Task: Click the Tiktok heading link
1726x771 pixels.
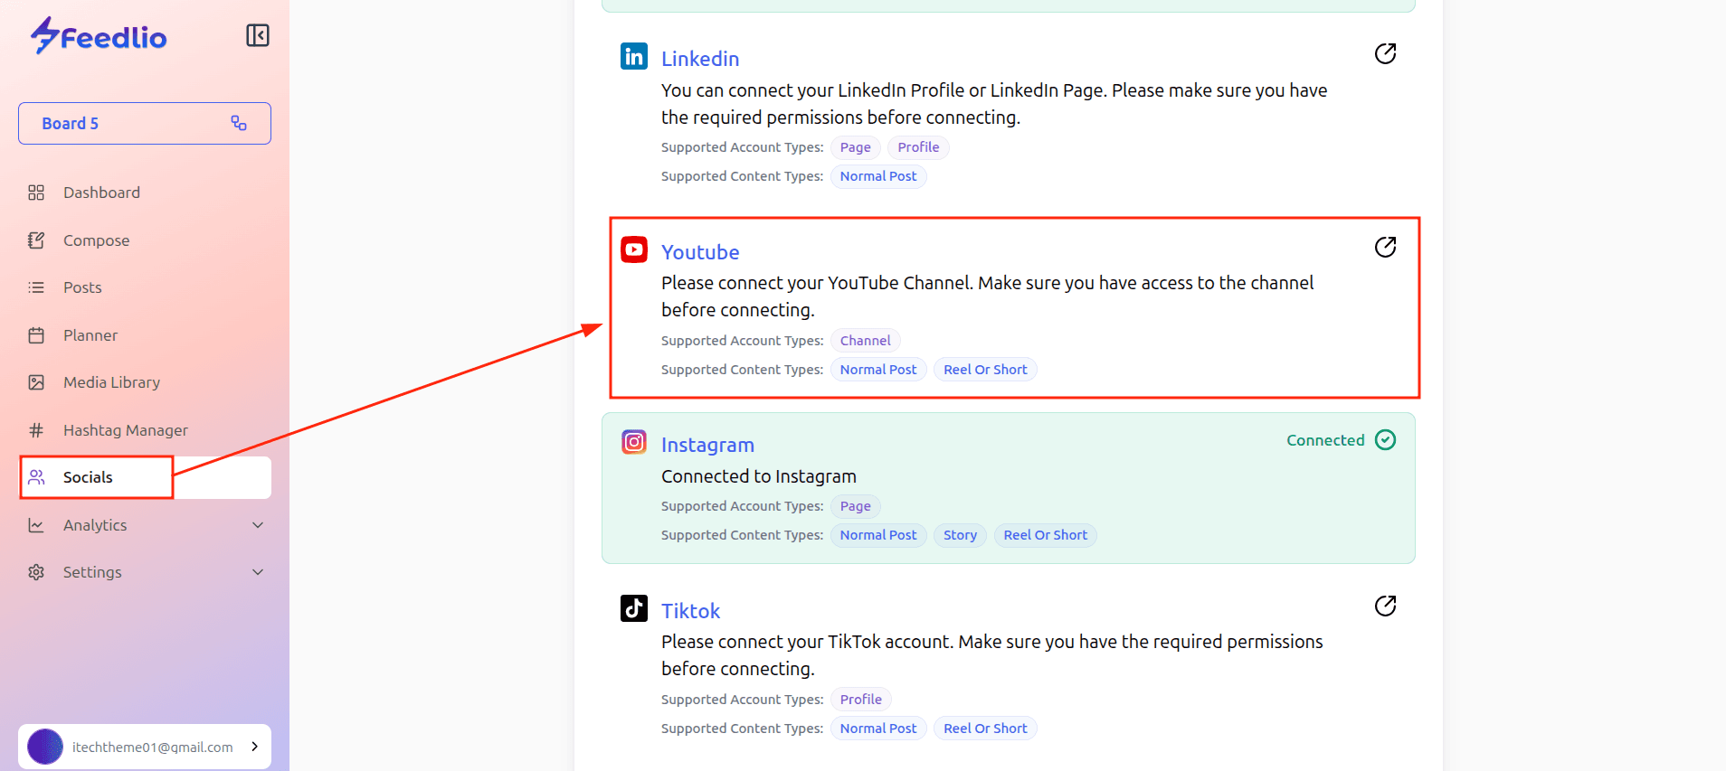Action: click(690, 611)
